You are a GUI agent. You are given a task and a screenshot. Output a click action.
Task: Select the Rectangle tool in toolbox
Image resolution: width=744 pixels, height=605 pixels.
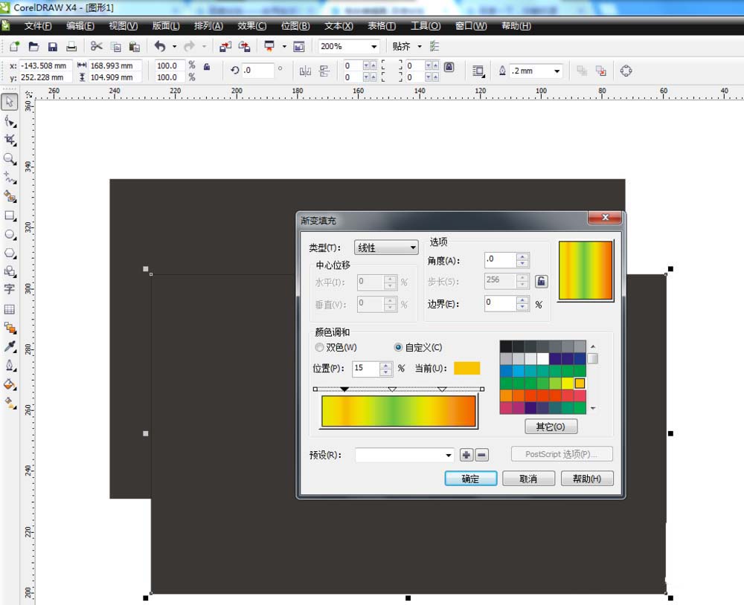[10, 216]
